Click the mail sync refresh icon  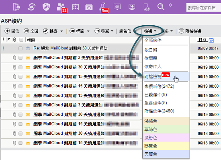click(x=31, y=7)
